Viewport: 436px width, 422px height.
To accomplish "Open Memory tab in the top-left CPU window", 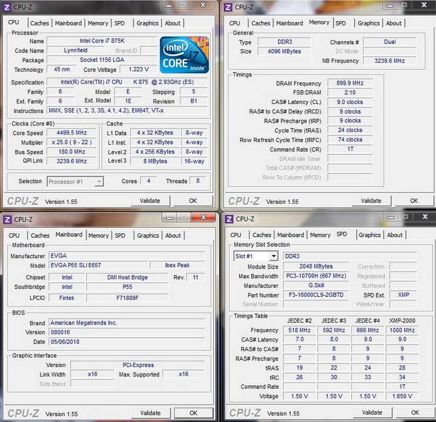I will point(98,24).
